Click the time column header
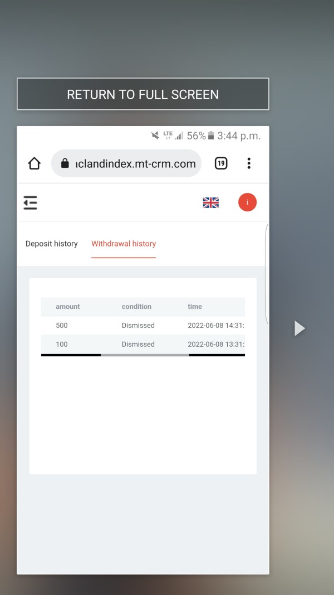334x595 pixels. 195,307
